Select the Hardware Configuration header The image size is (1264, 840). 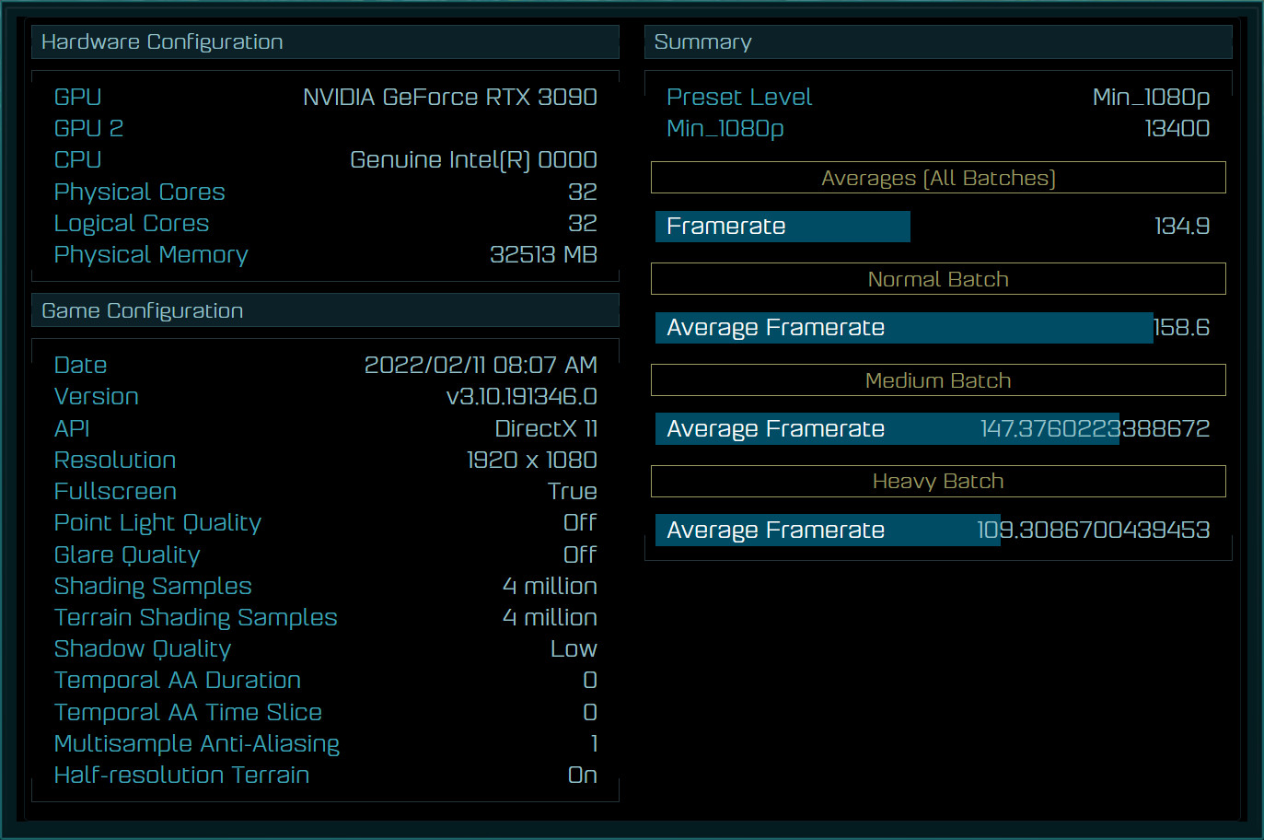pos(325,42)
